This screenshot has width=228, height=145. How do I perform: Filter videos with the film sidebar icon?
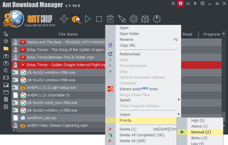6,78
